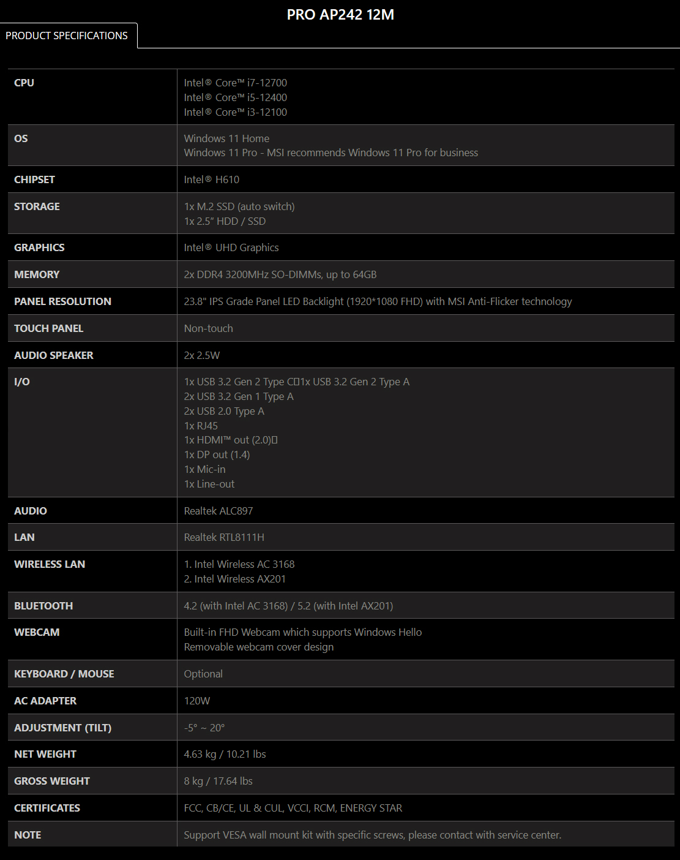The image size is (680, 860).
Task: Click the BLUETOOTH row label
Action: point(43,606)
